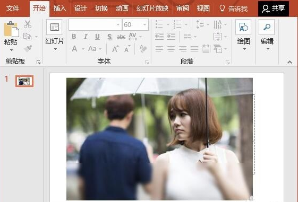Expand the Drawing (绘图) dropdown arrow
The image size is (298, 202).
coord(244,49)
